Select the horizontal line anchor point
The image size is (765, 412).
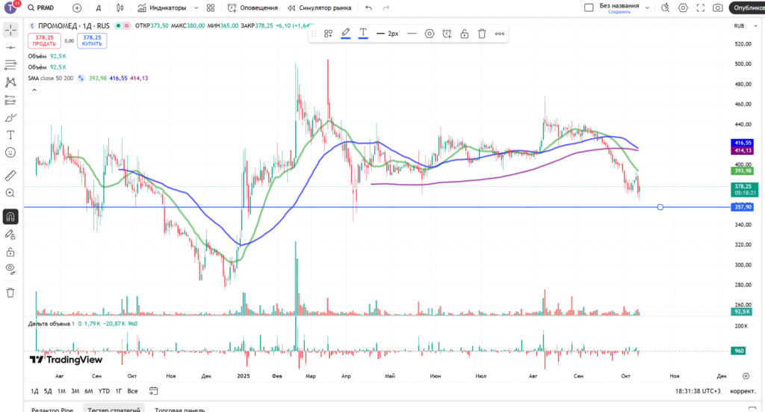coord(660,207)
